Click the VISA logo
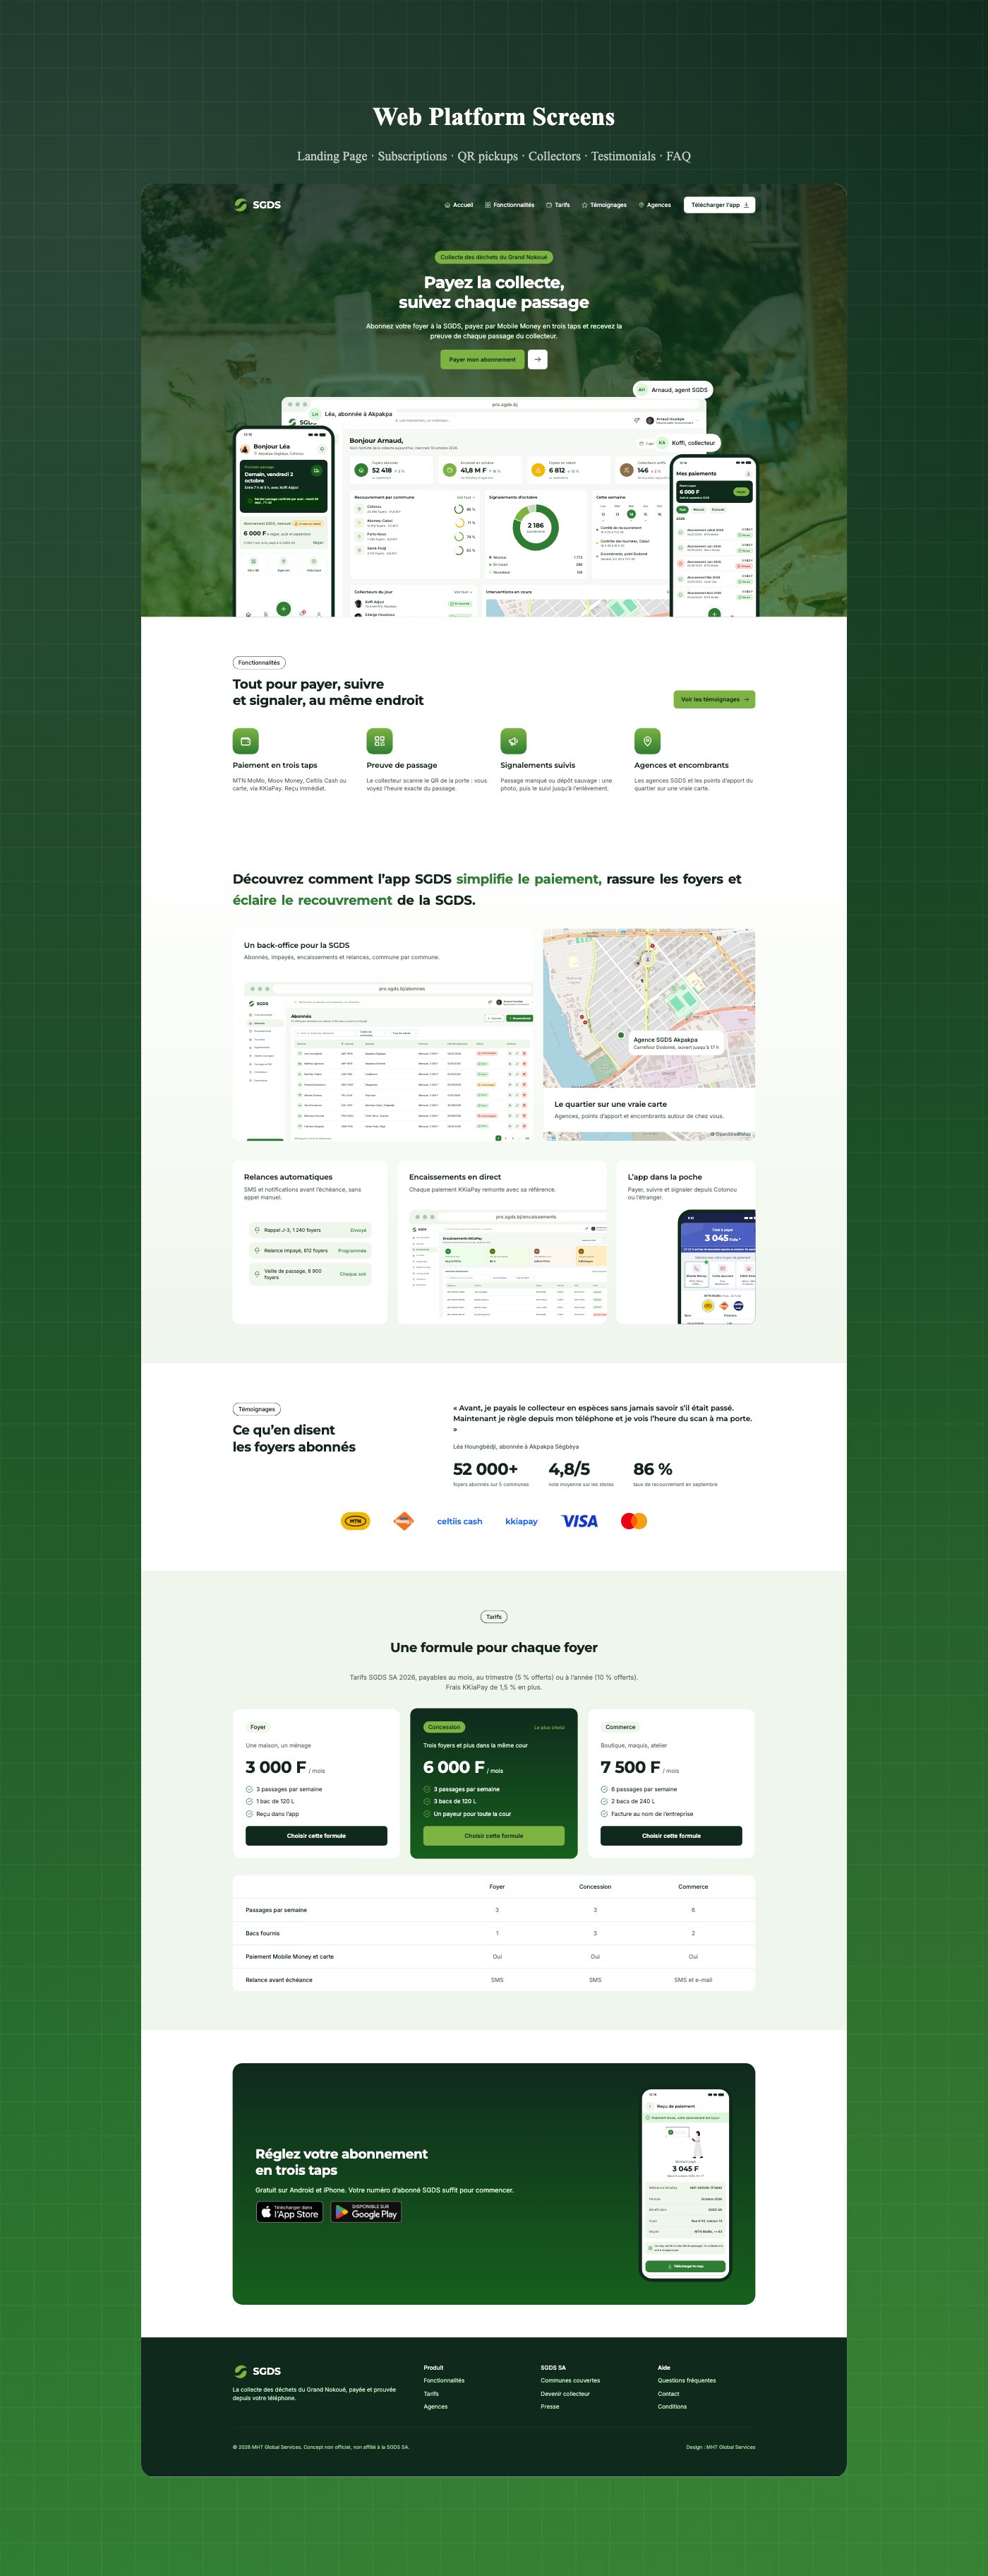988x2576 pixels. coord(579,1521)
